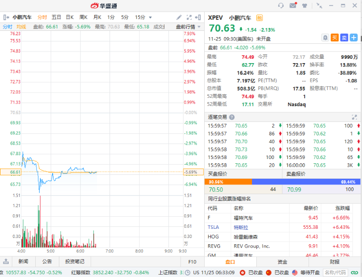Open the 盘前行情 dropdown
Viewport: 362px width, 277px height.
pos(188,26)
